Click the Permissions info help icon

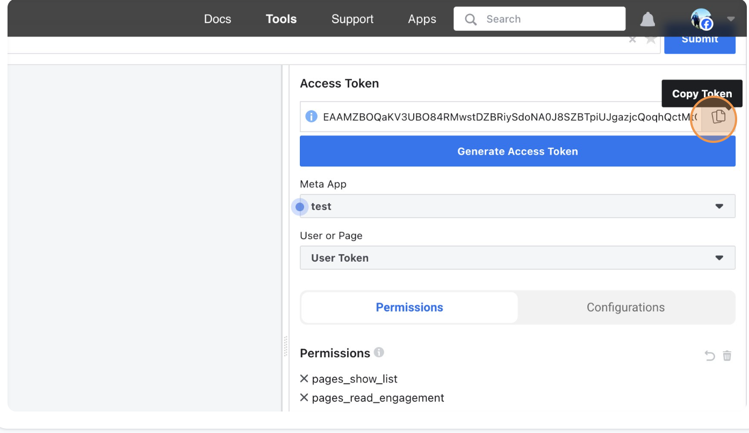coord(379,352)
